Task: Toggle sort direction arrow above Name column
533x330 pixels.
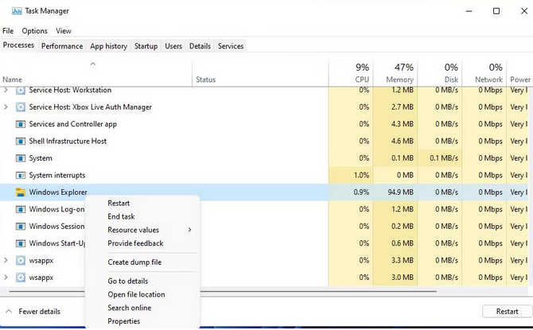Action: pos(92,64)
